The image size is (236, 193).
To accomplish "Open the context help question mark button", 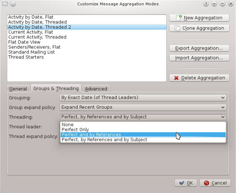I will 206,4.
